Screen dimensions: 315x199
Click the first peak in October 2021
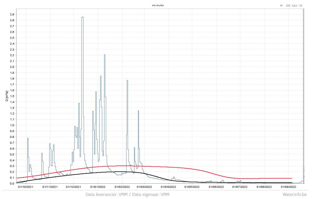pyautogui.click(x=28, y=138)
